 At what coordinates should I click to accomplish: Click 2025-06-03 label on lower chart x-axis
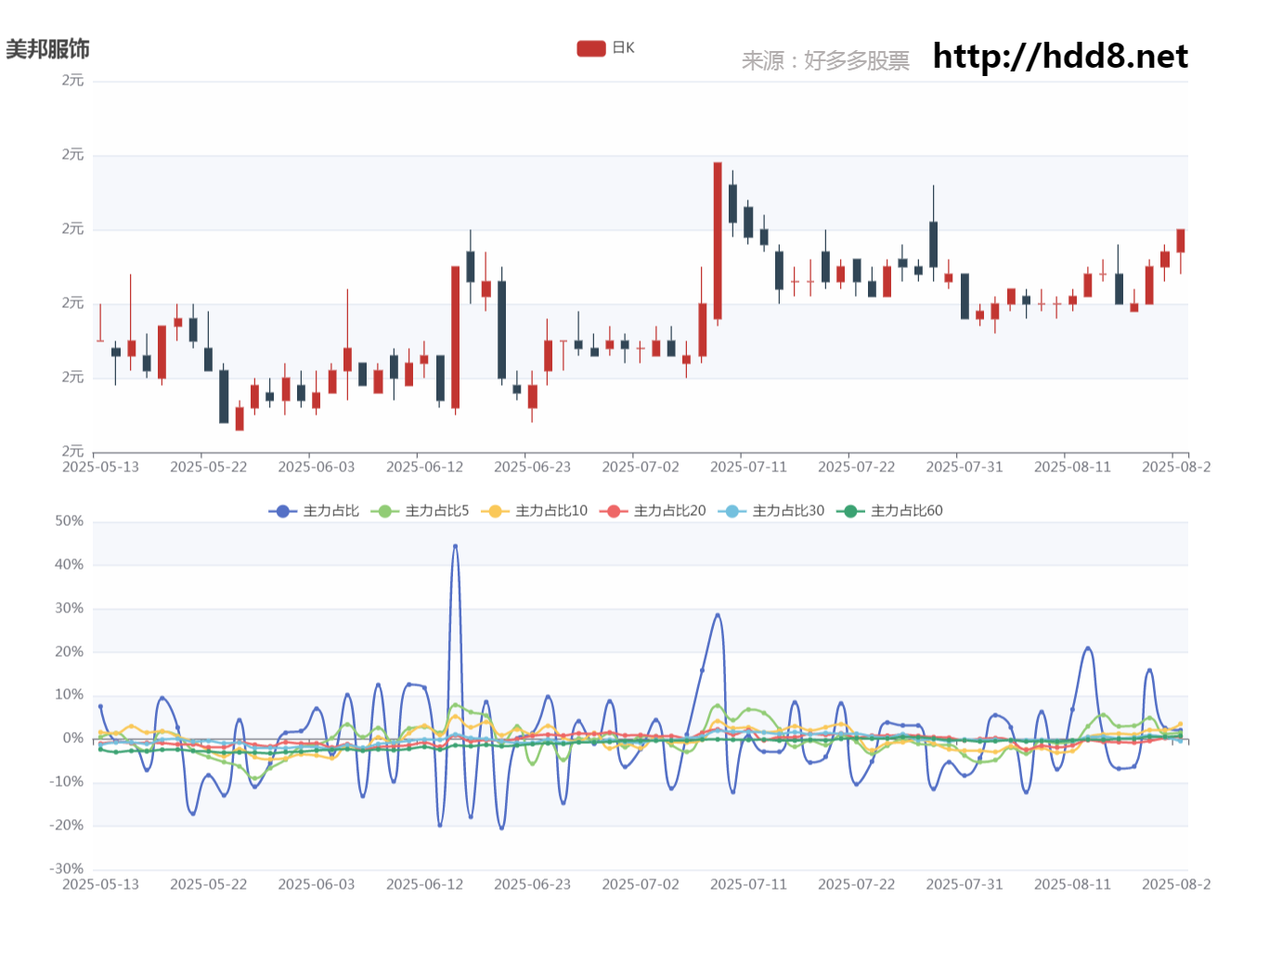coord(317,884)
